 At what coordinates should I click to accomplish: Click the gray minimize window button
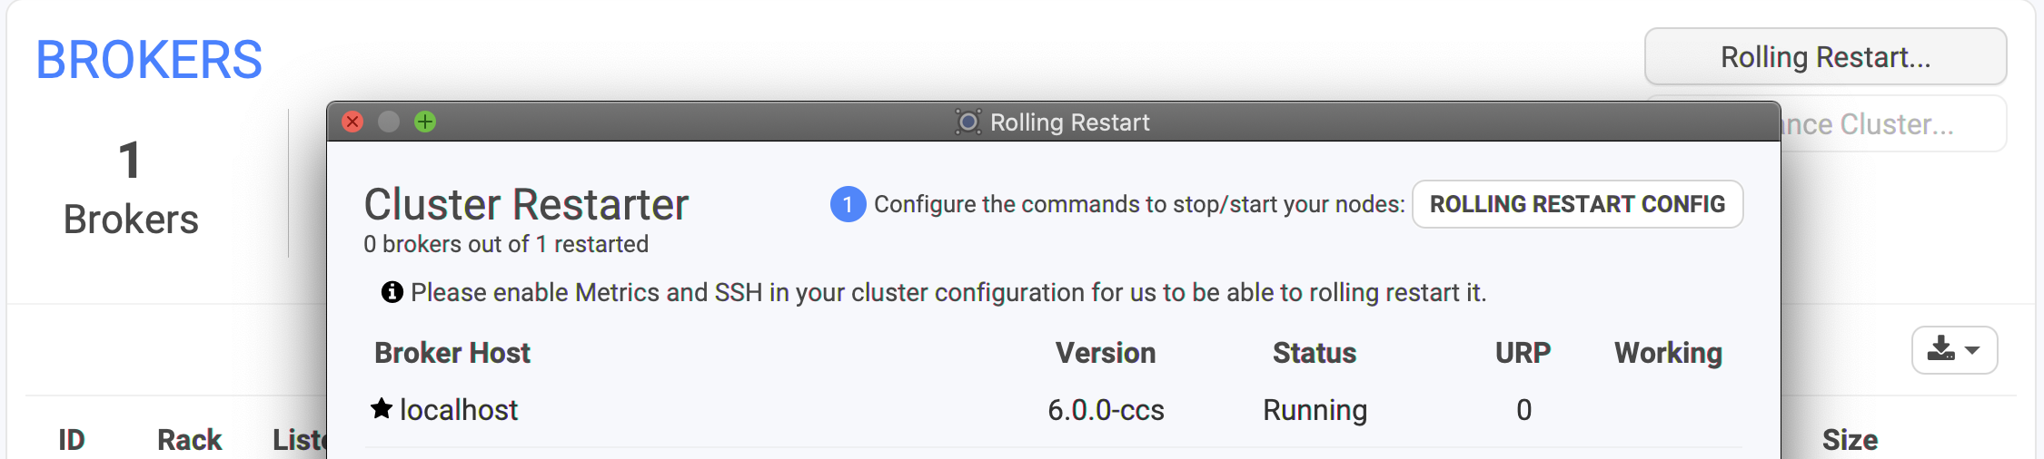pos(389,122)
